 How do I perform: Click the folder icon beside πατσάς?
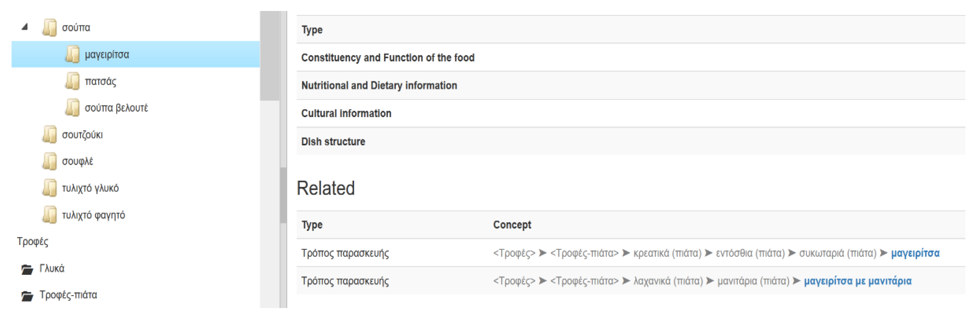(x=72, y=81)
